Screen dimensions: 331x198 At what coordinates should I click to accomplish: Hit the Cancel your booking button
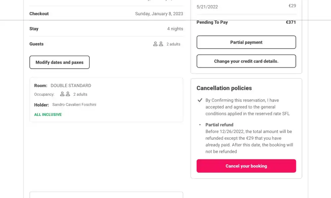(x=246, y=166)
